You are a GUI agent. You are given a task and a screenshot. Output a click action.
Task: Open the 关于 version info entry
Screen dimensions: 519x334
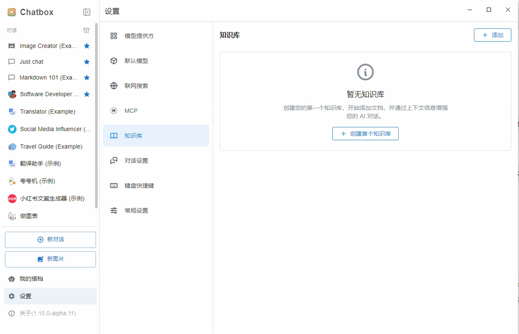[x=48, y=313]
